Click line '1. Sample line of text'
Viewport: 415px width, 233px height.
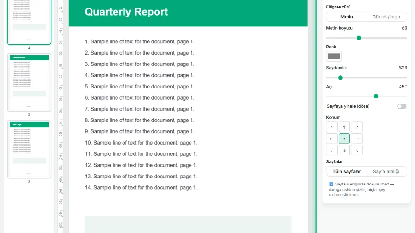tap(140, 42)
